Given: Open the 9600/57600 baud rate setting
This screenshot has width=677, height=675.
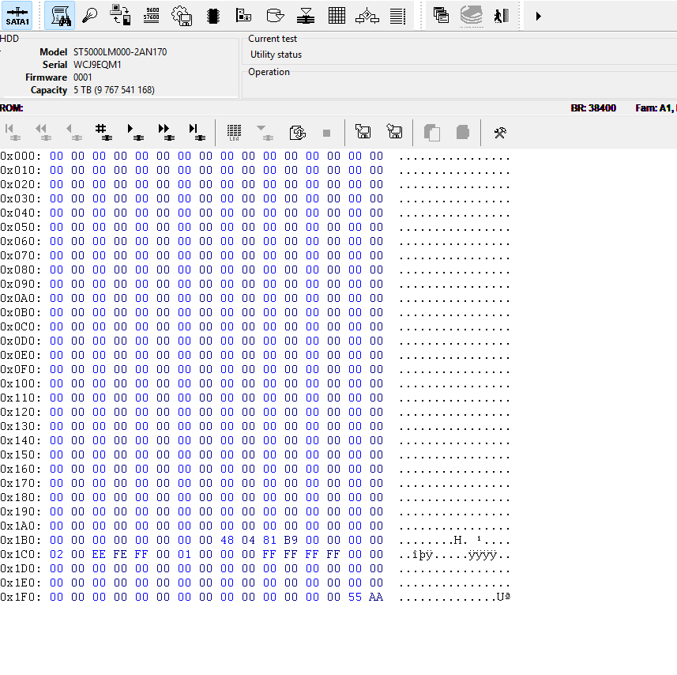Looking at the screenshot, I should coord(152,15).
